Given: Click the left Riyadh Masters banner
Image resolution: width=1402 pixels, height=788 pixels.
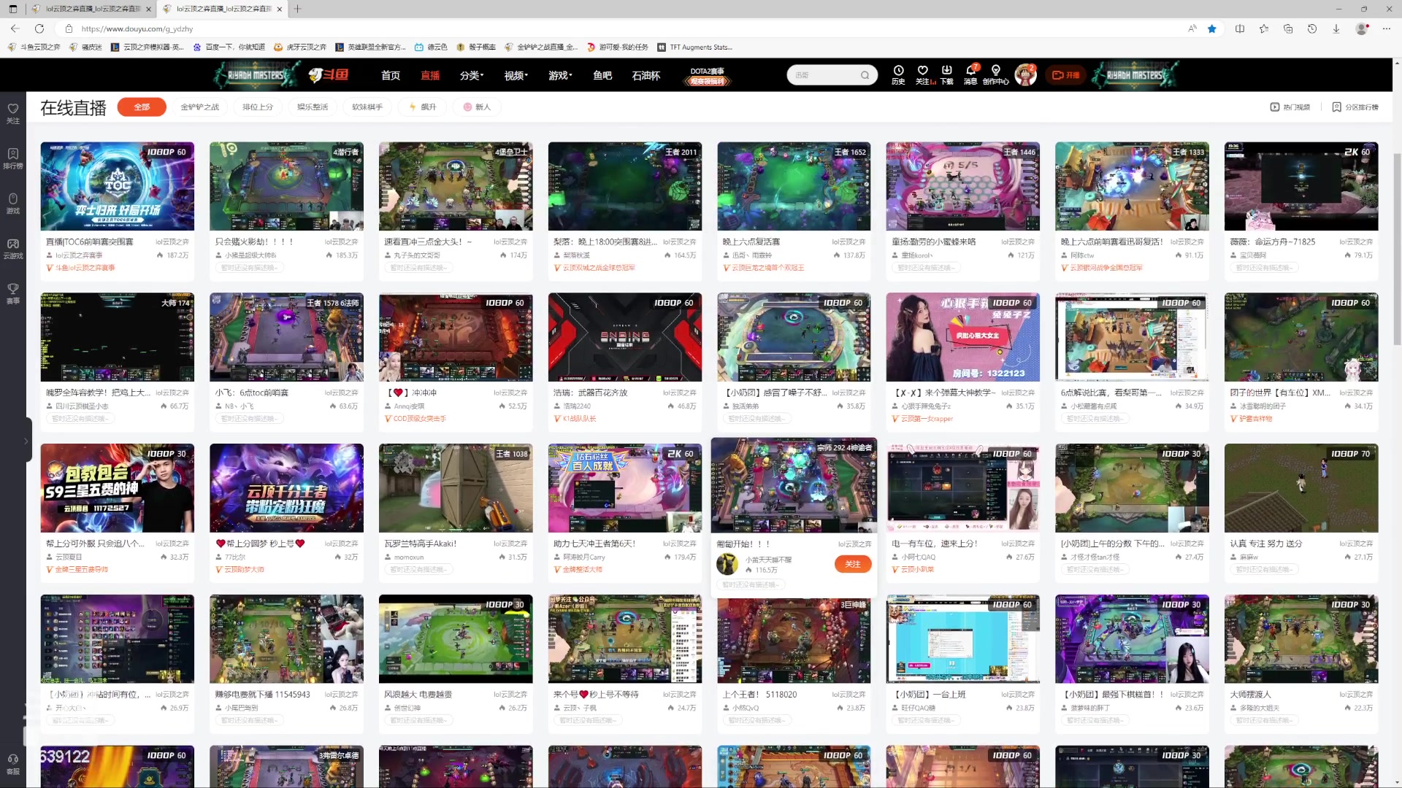Looking at the screenshot, I should [x=256, y=74].
